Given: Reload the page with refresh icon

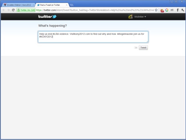Looking at the screenshot, I should (13, 10).
